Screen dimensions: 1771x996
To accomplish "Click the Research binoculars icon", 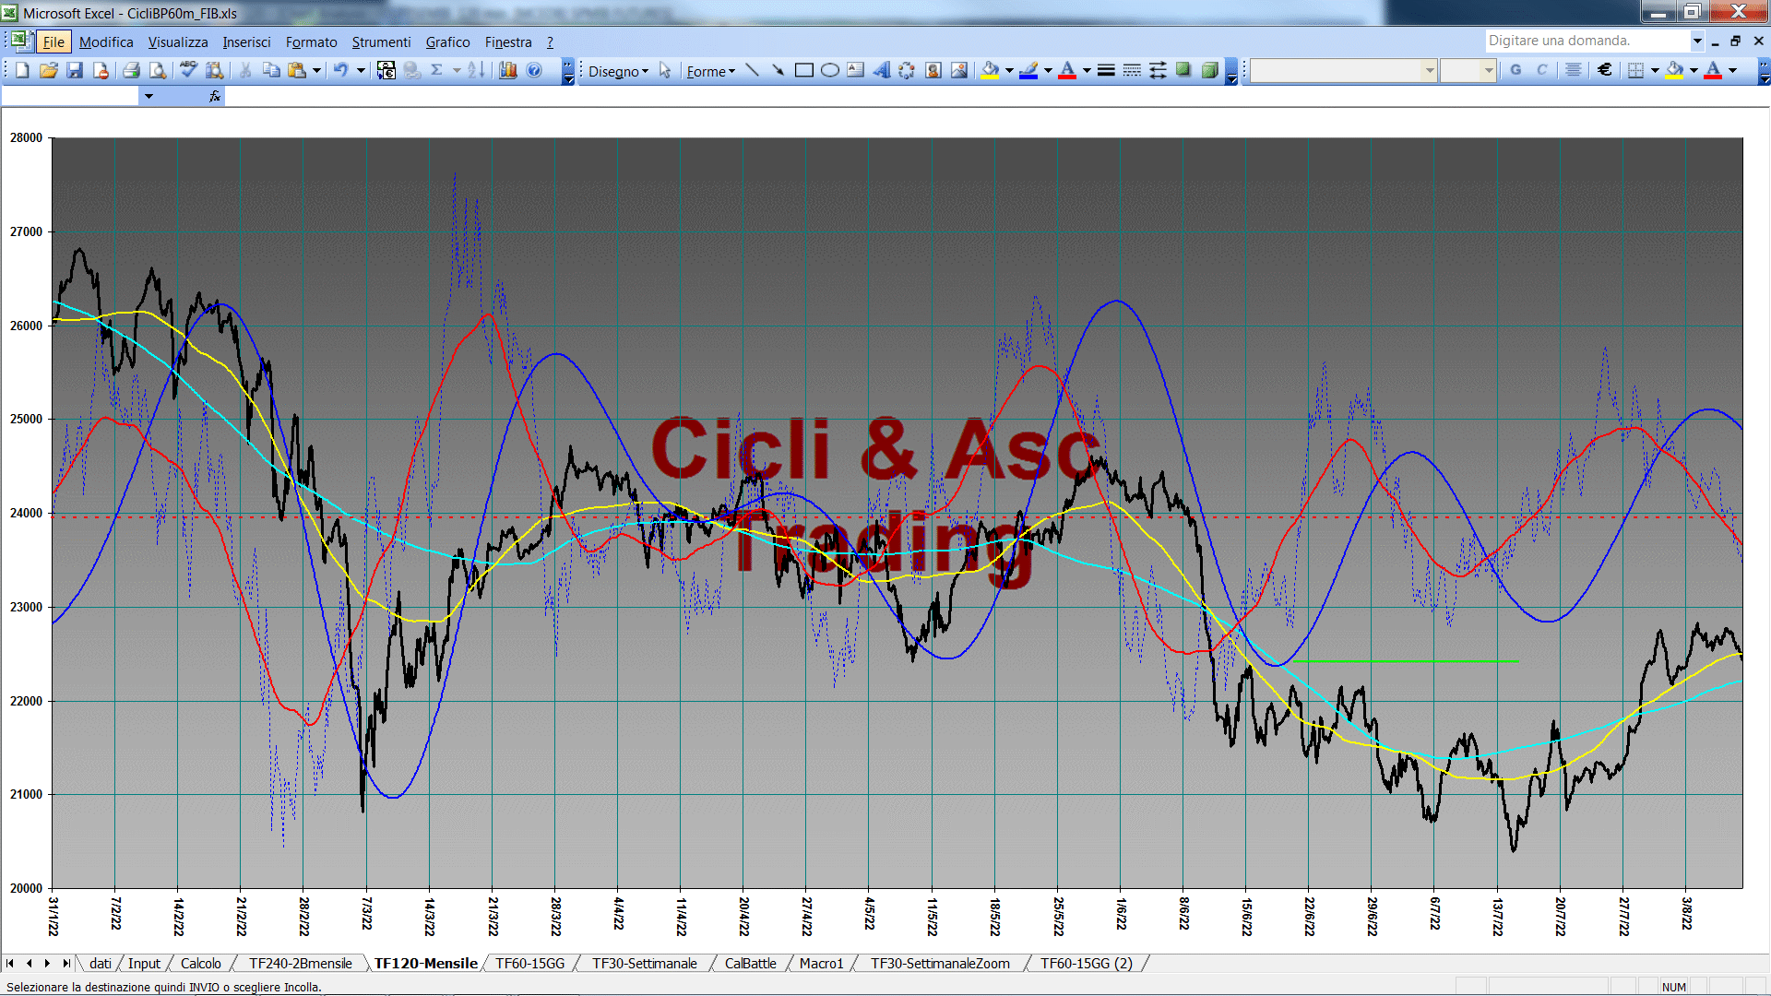I will [x=215, y=70].
